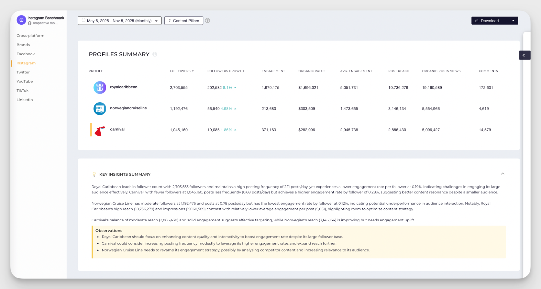Image resolution: width=541 pixels, height=289 pixels.
Task: Open the Followers column sort dropdown
Action: (x=193, y=71)
